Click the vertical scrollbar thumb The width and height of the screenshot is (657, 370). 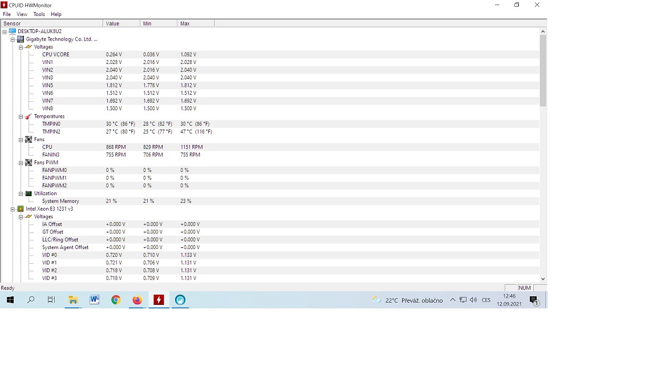543,71
